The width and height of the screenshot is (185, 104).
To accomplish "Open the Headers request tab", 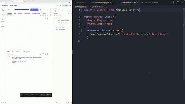I will (x=20, y=13).
